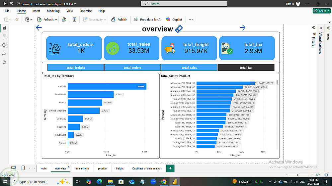Image resolution: width=332 pixels, height=186 pixels.
Task: Select the total_orders slicer button
Action: pos(132,68)
